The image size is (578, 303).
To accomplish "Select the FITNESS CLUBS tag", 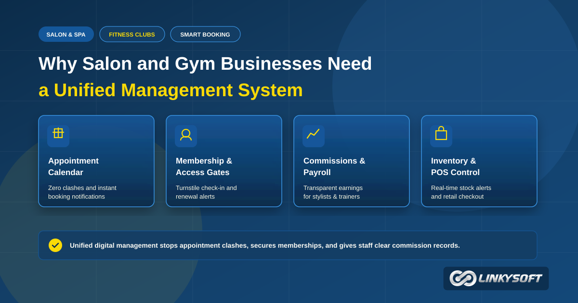I will click(x=132, y=34).
